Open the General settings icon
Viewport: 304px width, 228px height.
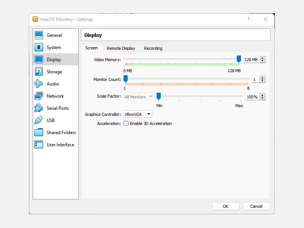tap(39, 35)
